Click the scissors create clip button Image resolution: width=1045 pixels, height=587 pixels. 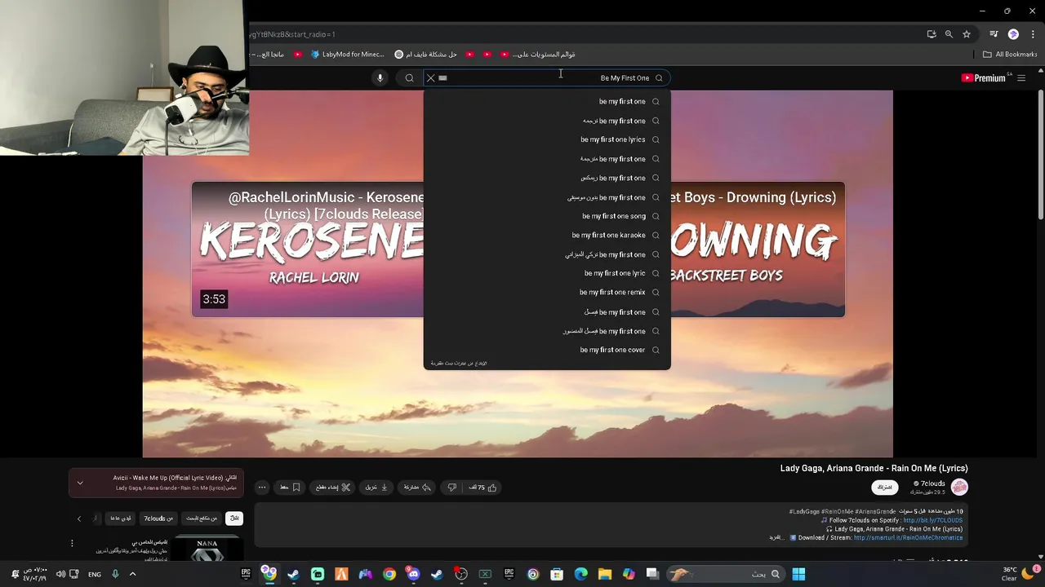[333, 488]
